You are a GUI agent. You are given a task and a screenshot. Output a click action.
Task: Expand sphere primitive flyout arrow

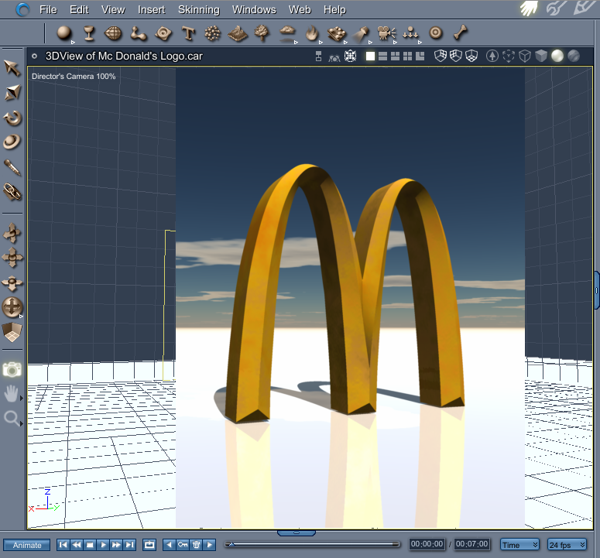click(x=73, y=43)
